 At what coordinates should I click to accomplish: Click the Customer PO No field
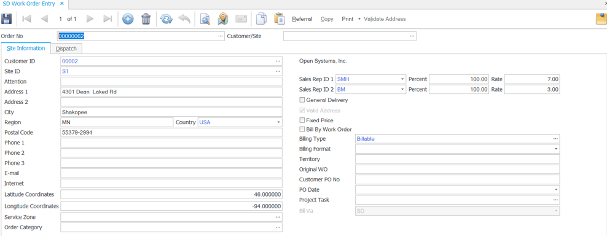458,179
